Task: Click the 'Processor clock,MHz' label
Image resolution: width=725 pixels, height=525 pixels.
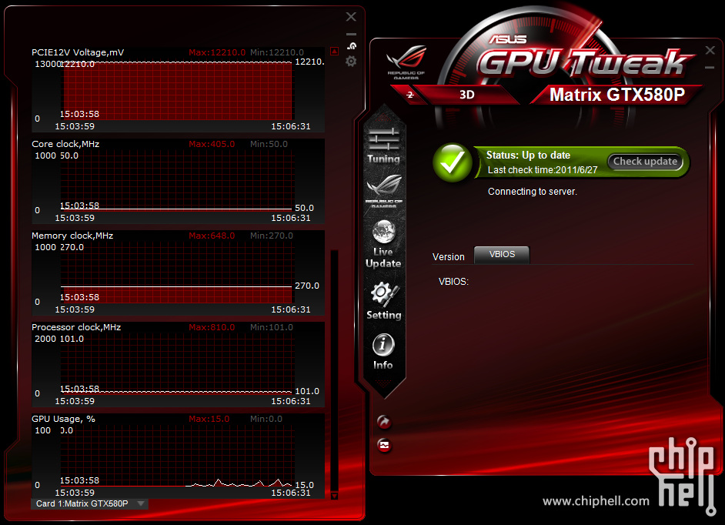Action: coord(76,327)
